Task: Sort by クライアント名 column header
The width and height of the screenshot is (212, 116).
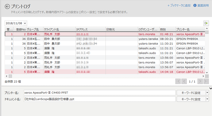Action: (x=59, y=29)
